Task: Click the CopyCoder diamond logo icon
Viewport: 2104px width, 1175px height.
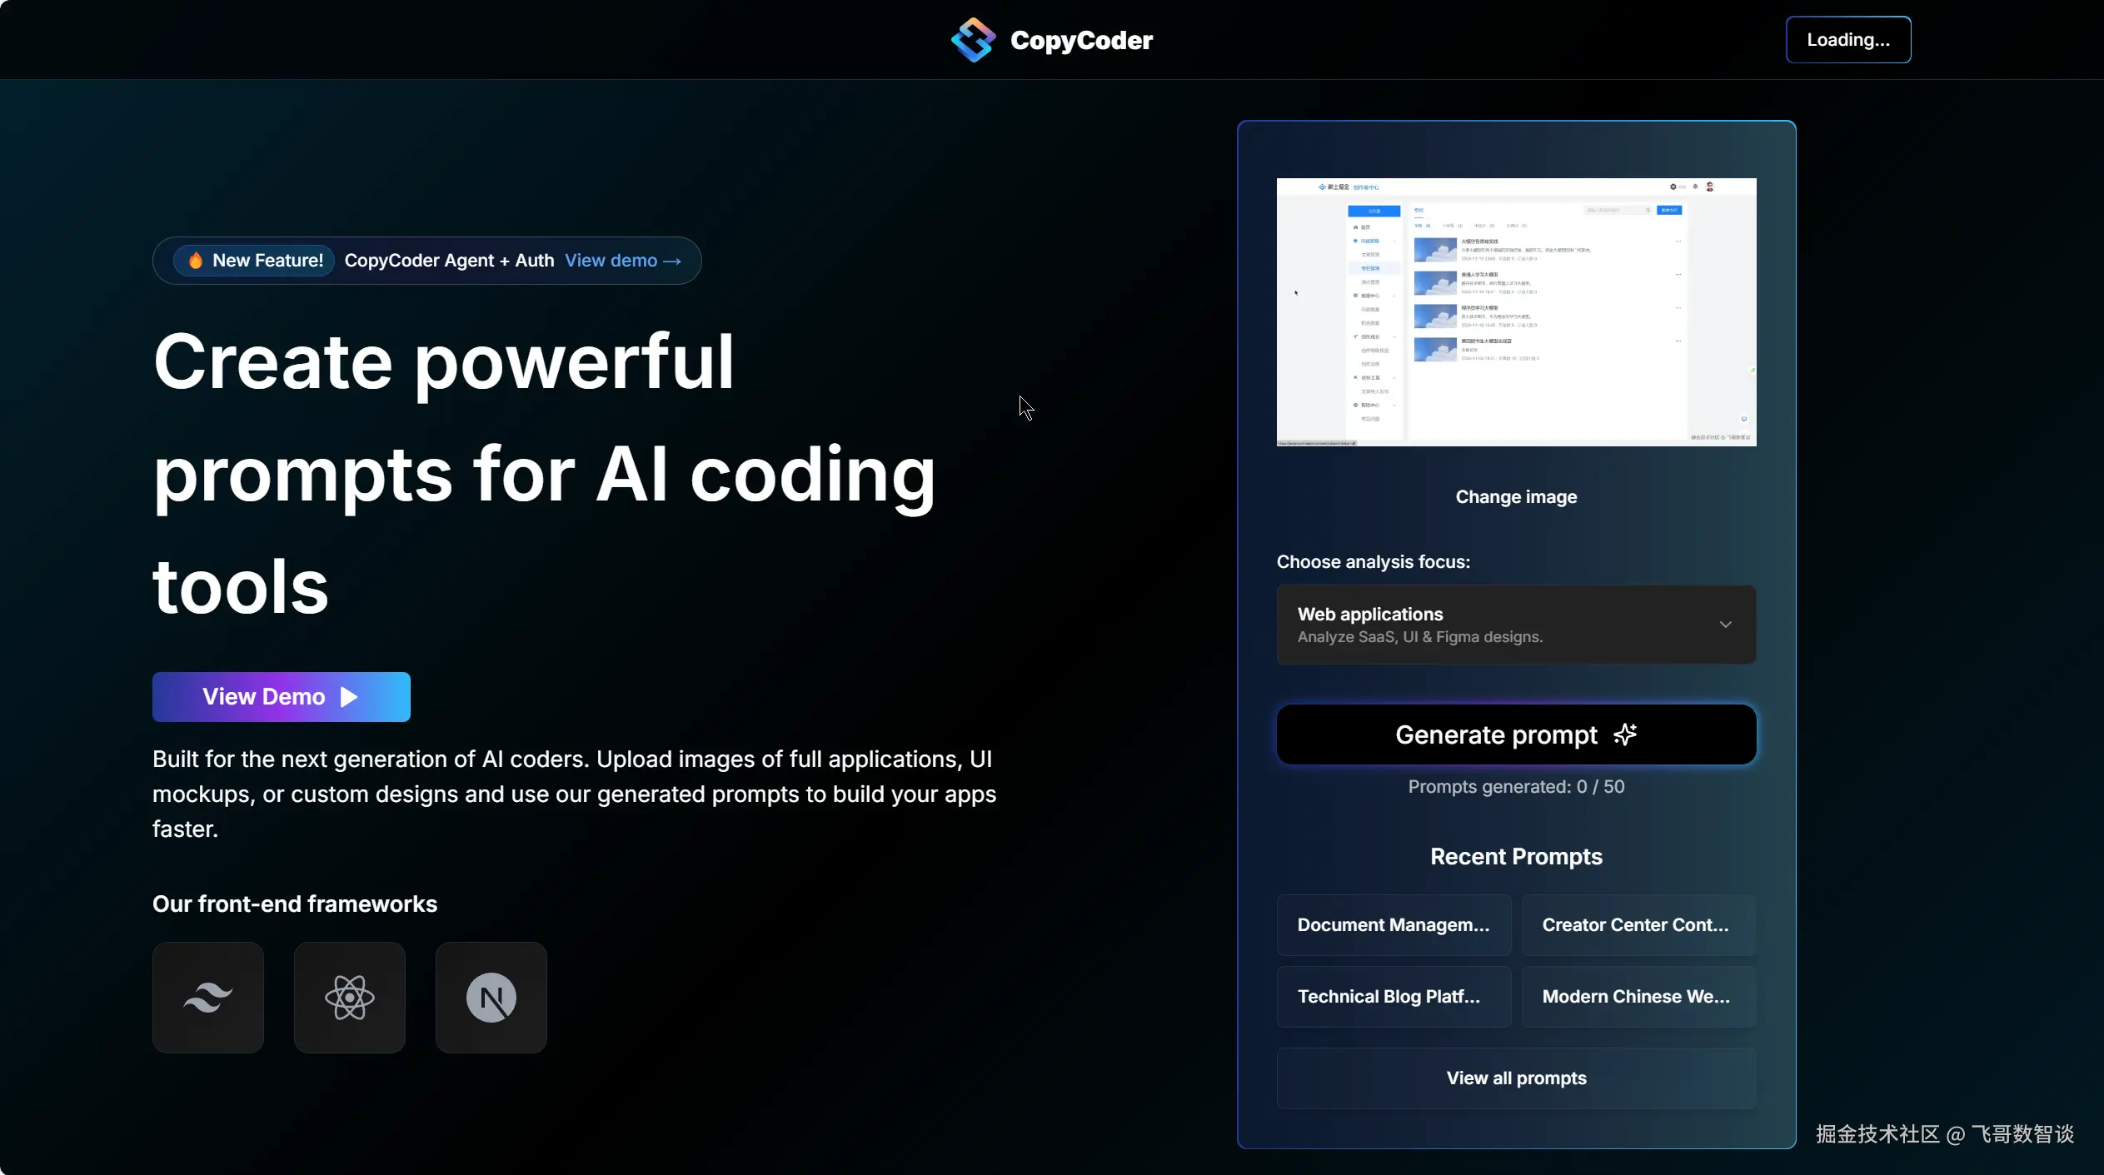Action: click(973, 40)
